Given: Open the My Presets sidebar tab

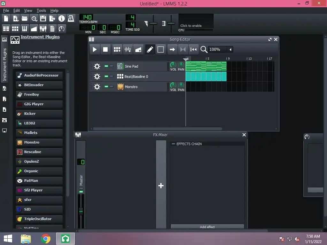Looking at the screenshot, I should coord(4,110).
